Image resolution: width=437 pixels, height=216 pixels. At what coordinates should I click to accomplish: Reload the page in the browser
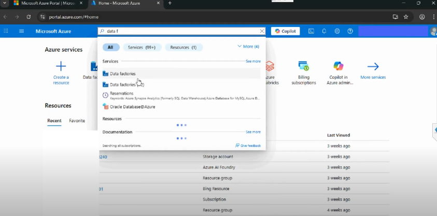click(29, 17)
